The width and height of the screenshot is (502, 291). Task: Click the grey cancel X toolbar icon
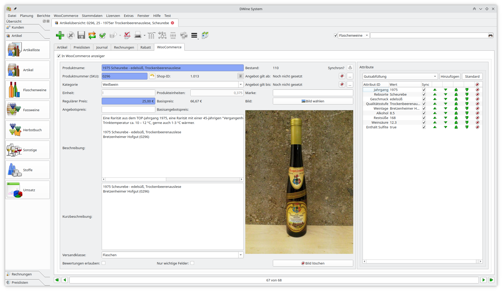coord(71,35)
